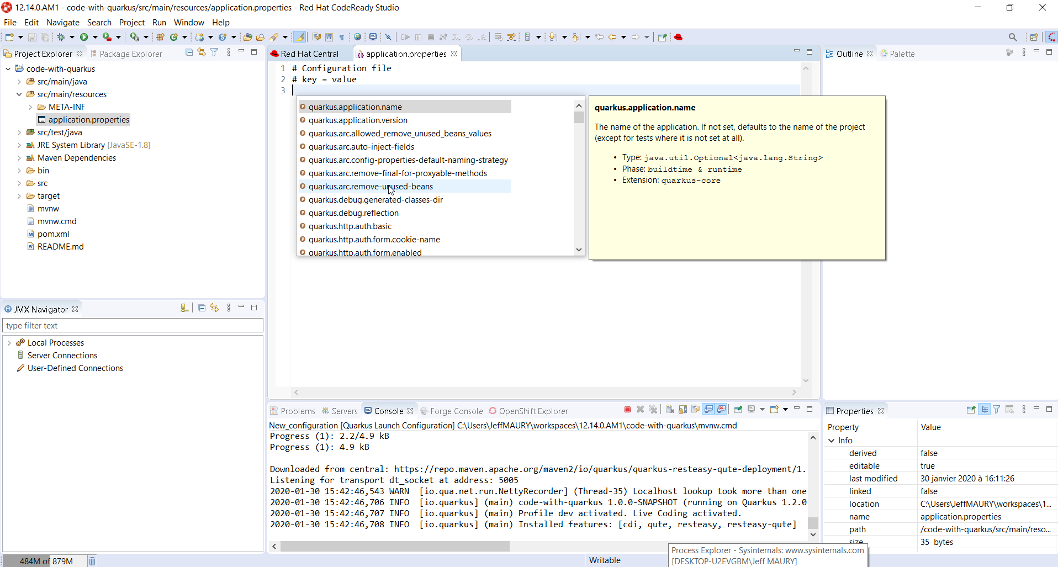Toggle Show Console When Standard Error Changes
The height and width of the screenshot is (567, 1058).
[722, 409]
